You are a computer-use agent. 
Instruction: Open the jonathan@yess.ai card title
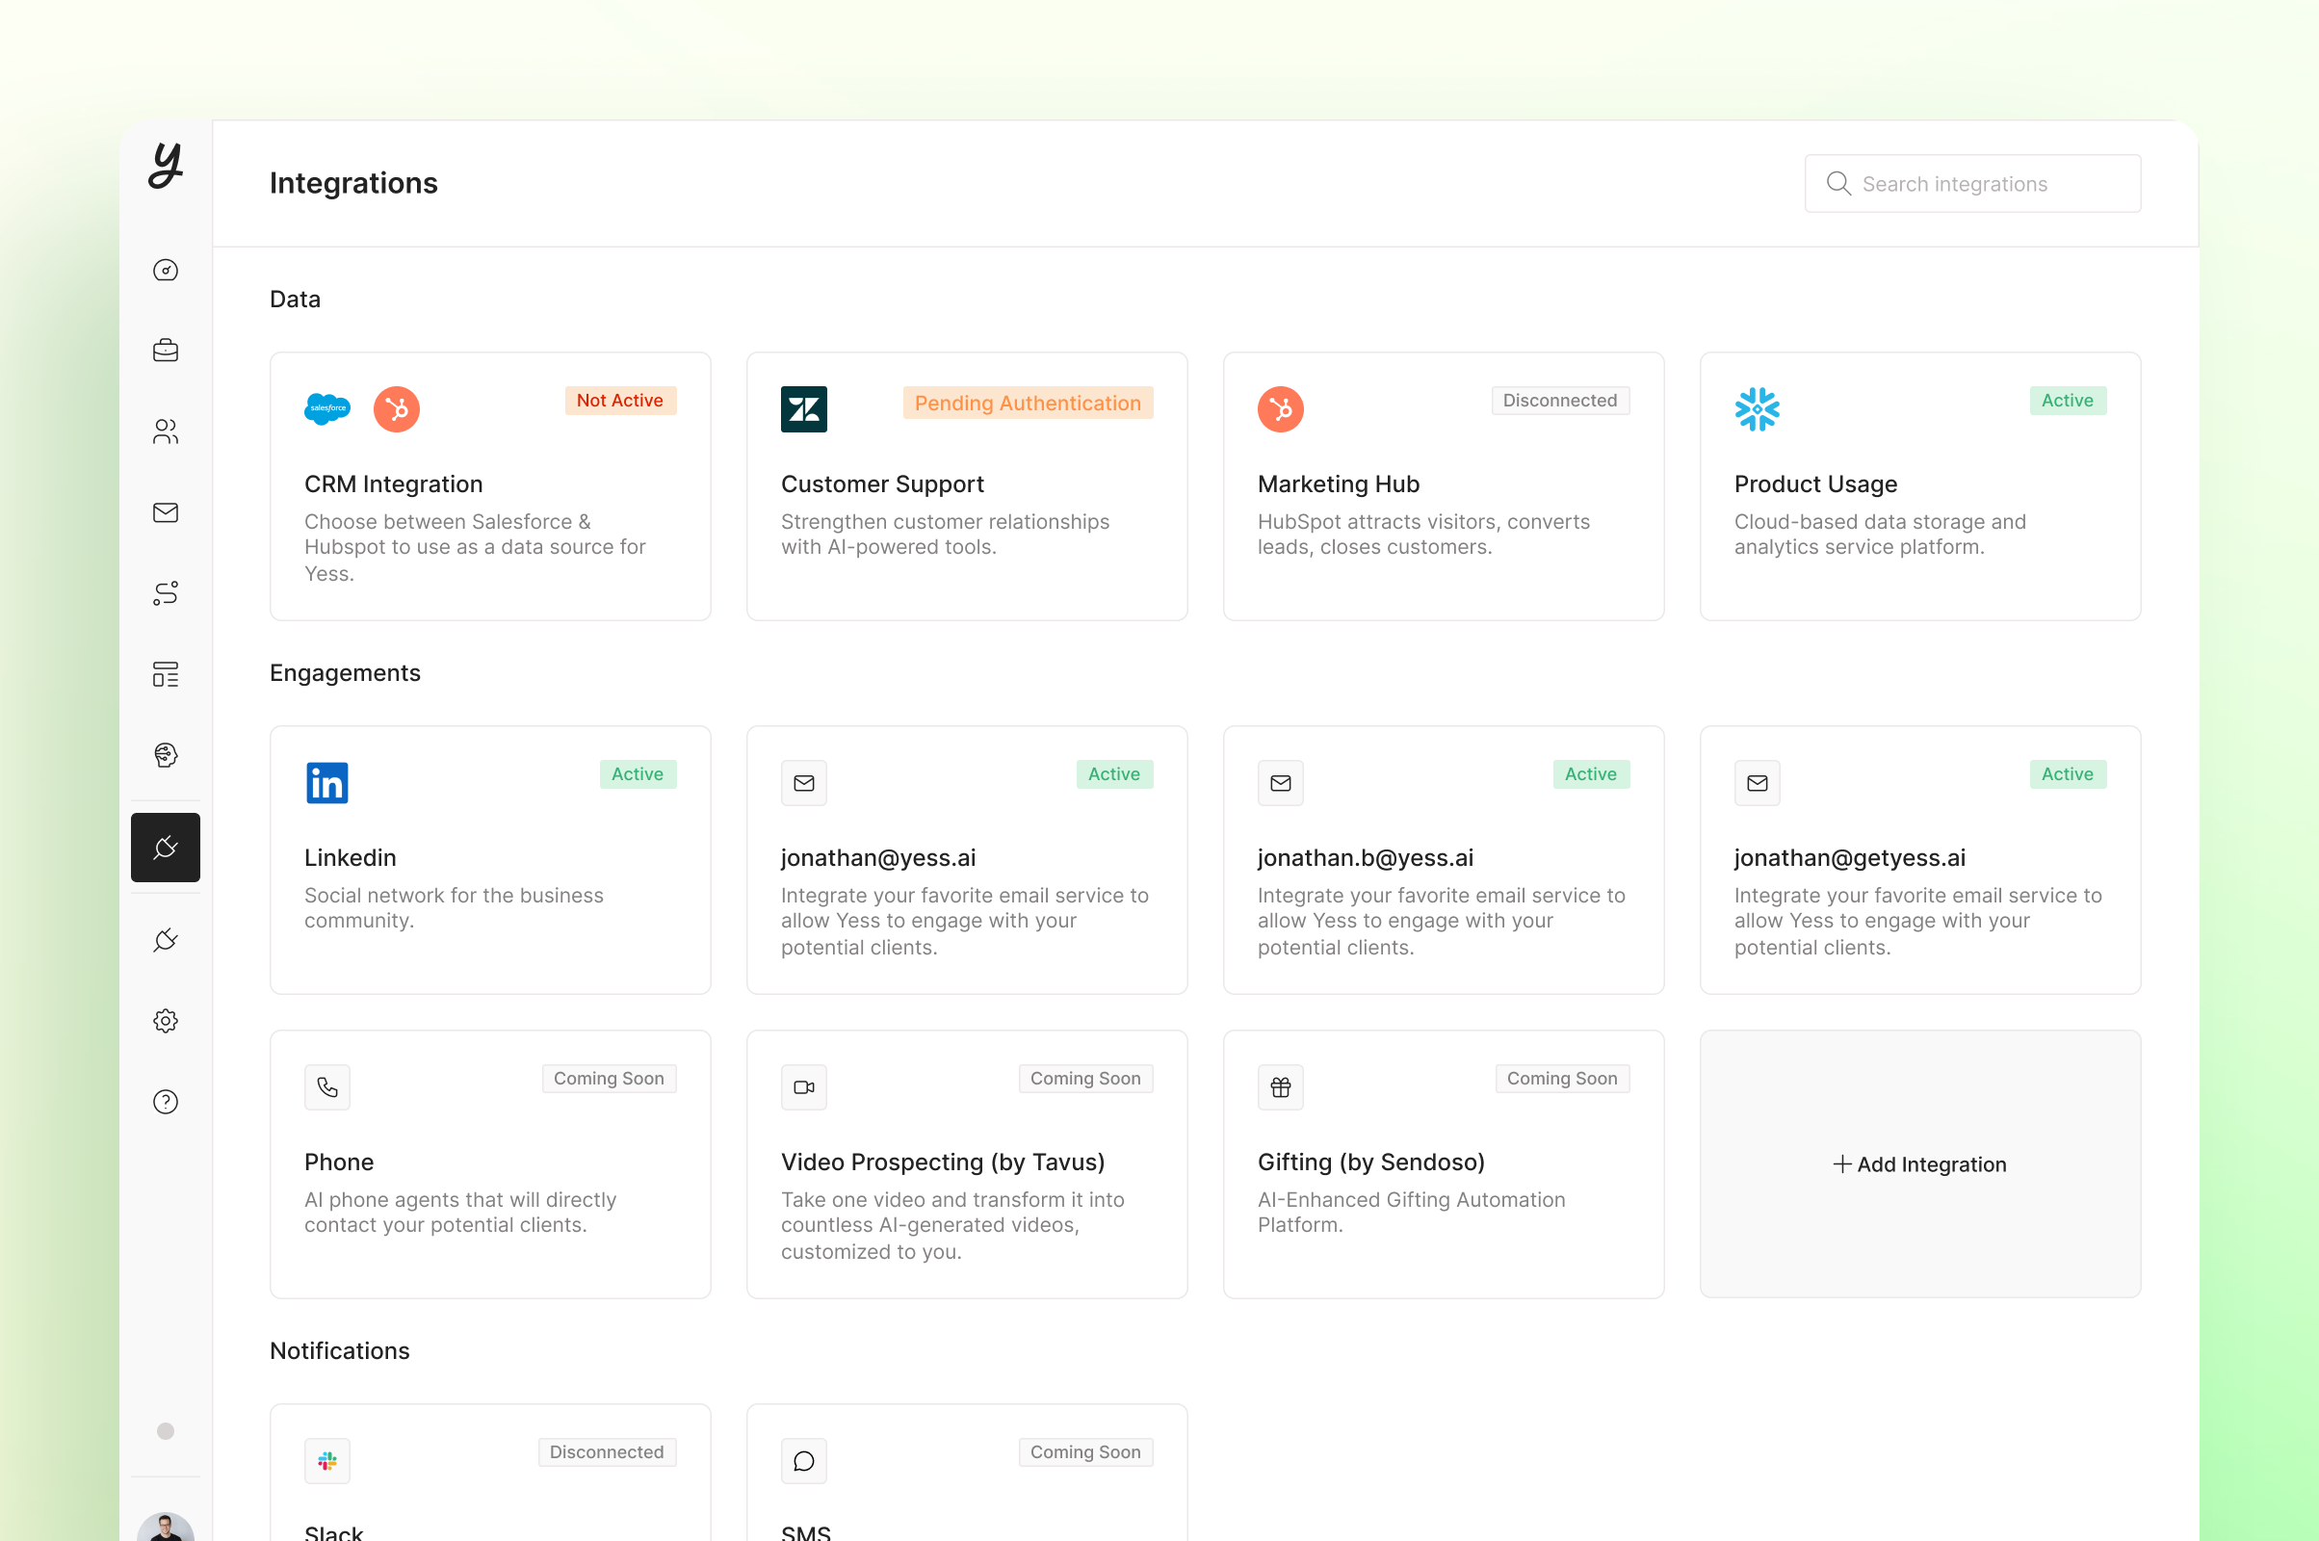pos(878,857)
